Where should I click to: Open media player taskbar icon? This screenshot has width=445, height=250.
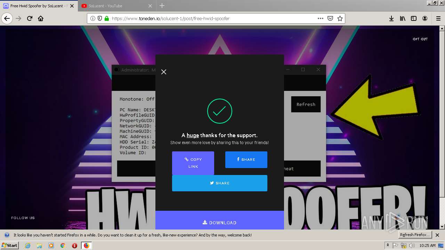click(x=51, y=245)
